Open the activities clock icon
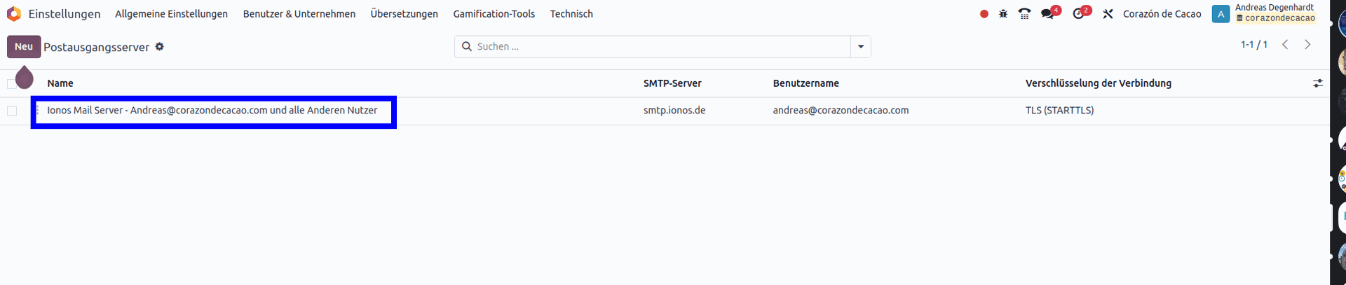This screenshot has height=285, width=1346. (1079, 14)
